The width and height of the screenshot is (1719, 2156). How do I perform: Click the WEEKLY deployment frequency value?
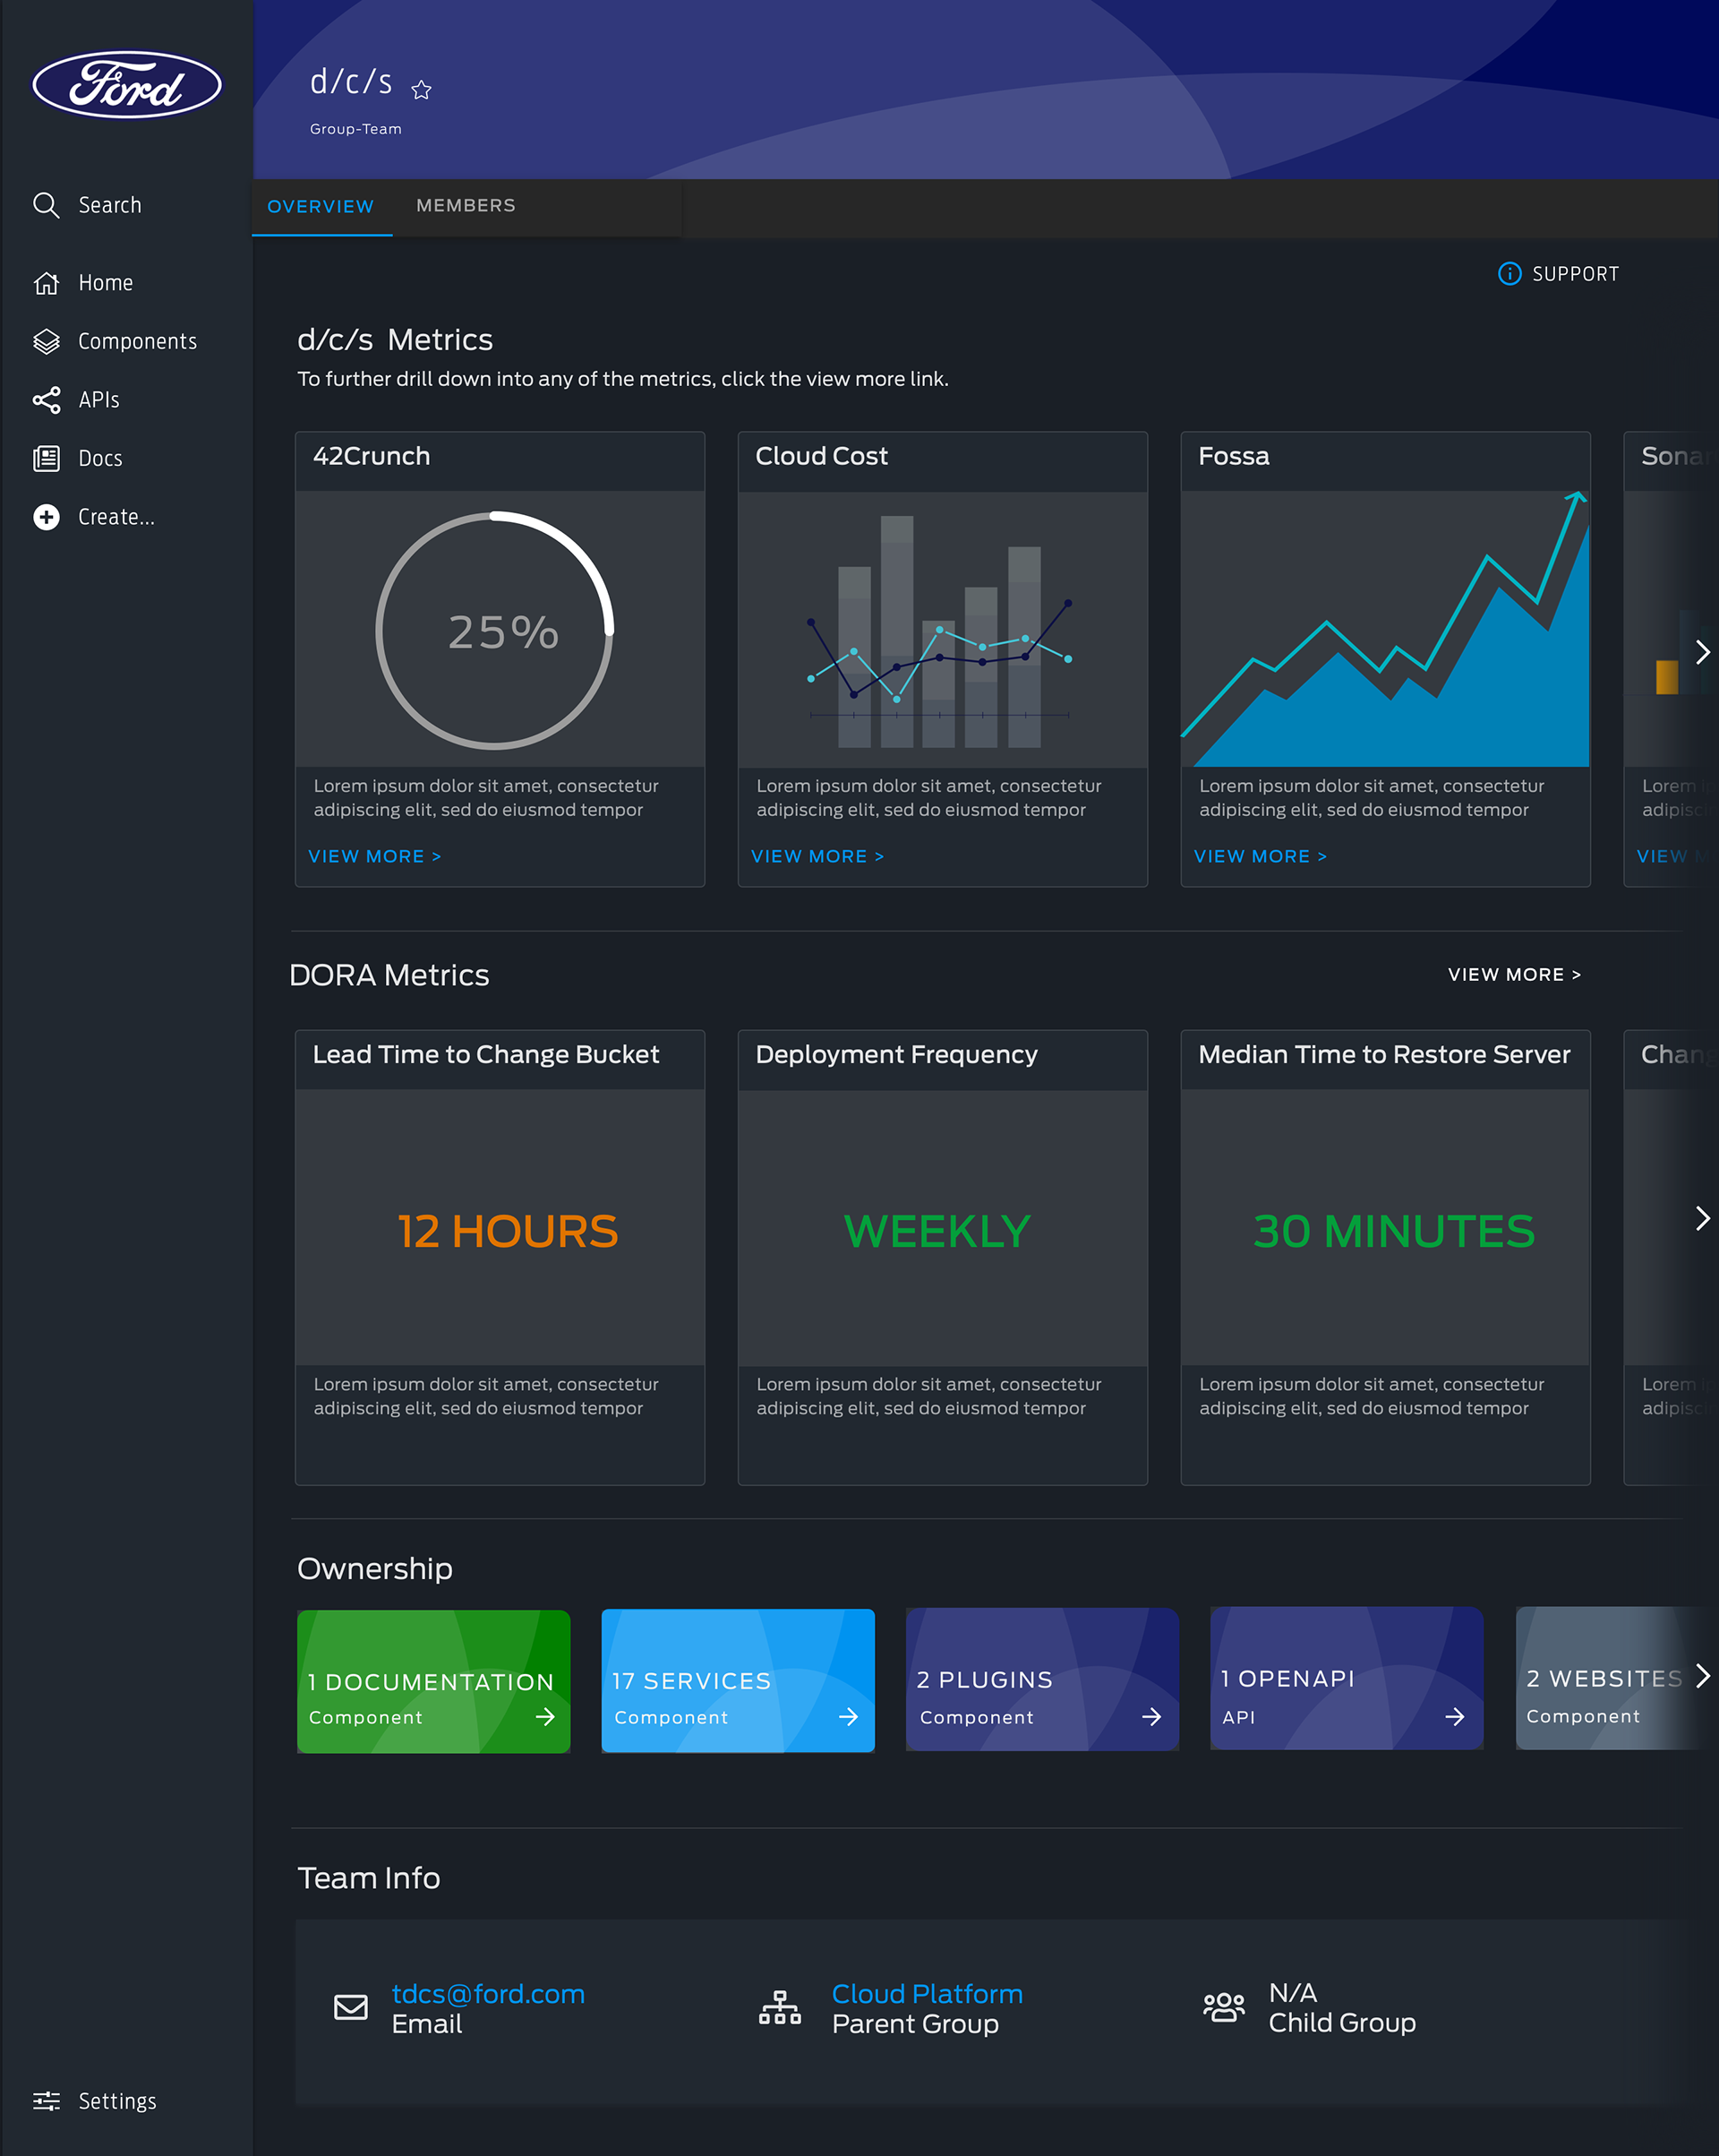point(937,1232)
